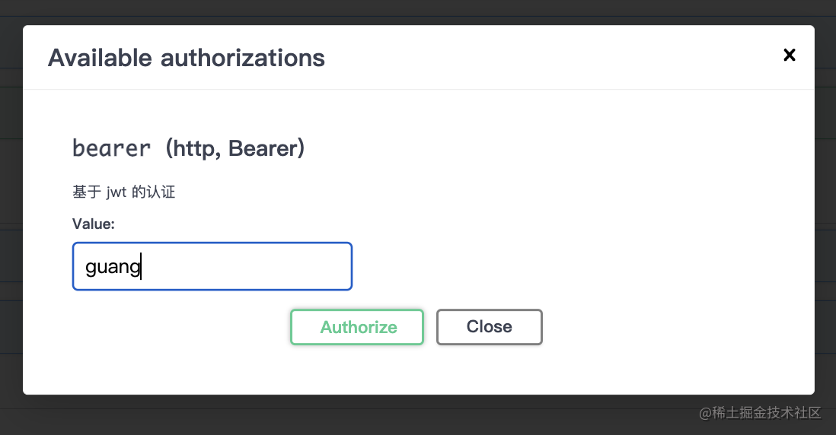Submit the token via Authorize
This screenshot has width=836, height=435.
click(357, 327)
